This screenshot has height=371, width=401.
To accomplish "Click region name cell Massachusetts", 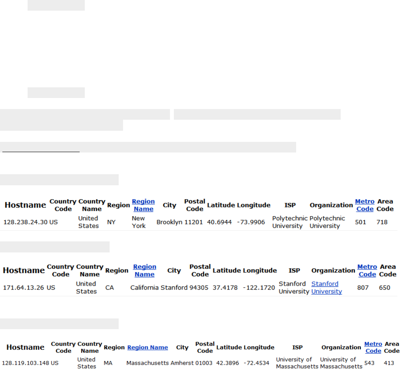I will (147, 363).
